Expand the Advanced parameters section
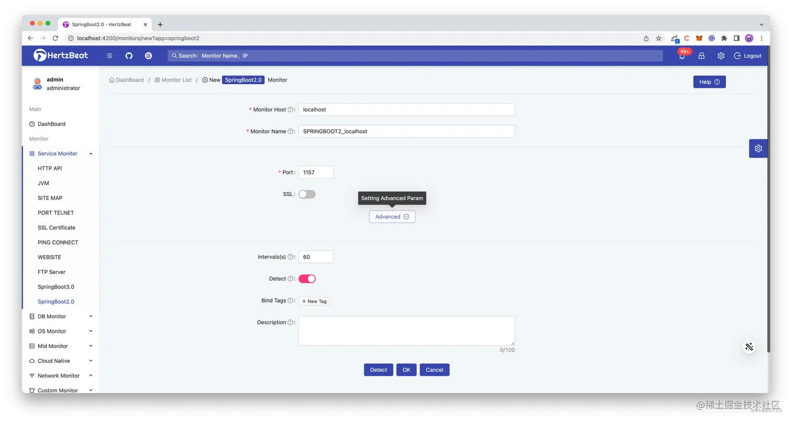The image size is (792, 422). point(392,217)
